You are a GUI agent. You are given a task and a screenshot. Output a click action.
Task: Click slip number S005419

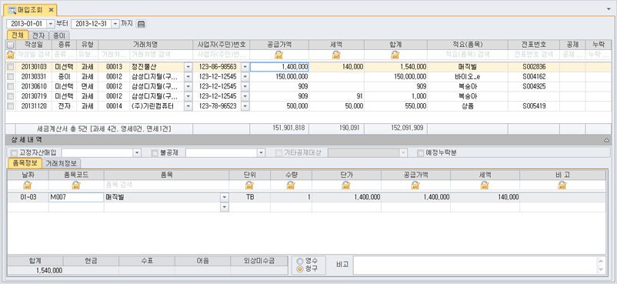(x=534, y=106)
